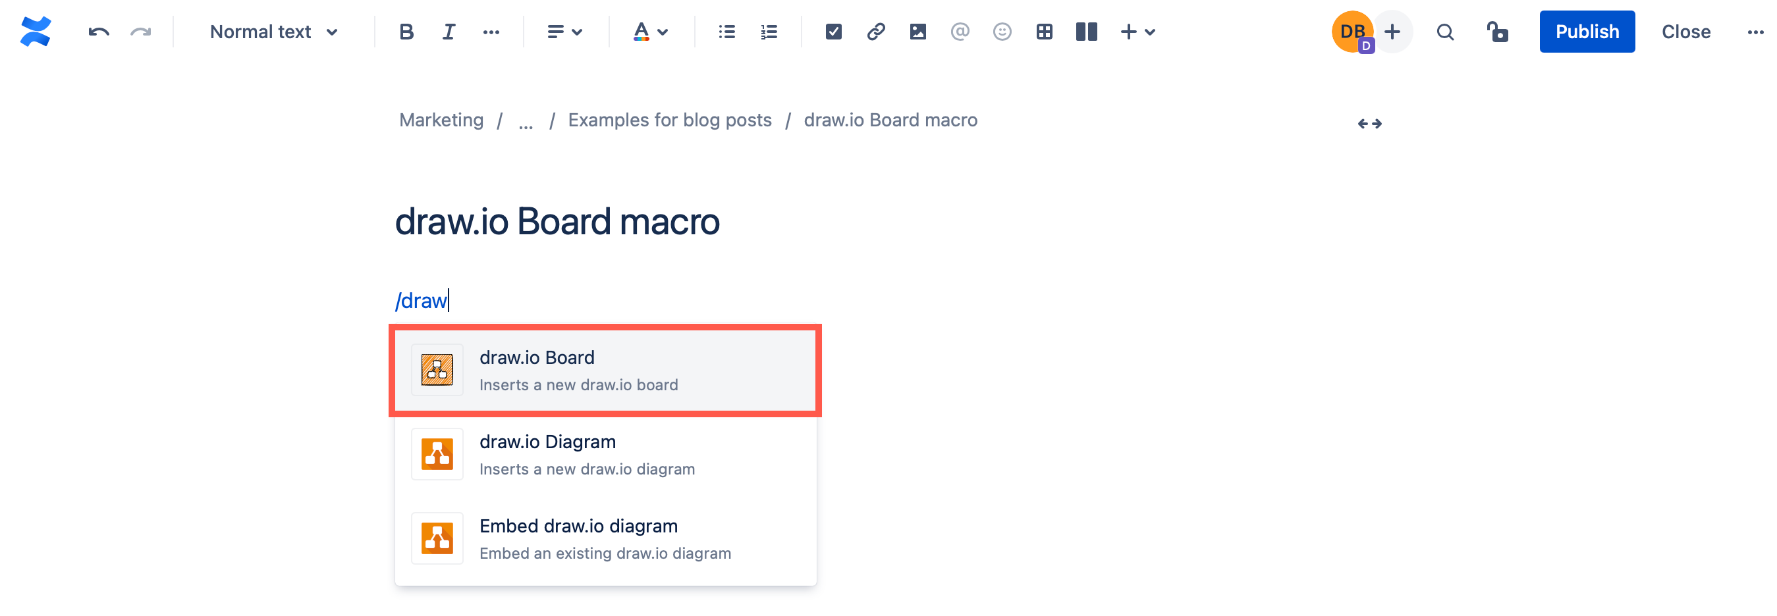Open the Normal text style dropdown
The image size is (1777, 616).
pos(274,31)
